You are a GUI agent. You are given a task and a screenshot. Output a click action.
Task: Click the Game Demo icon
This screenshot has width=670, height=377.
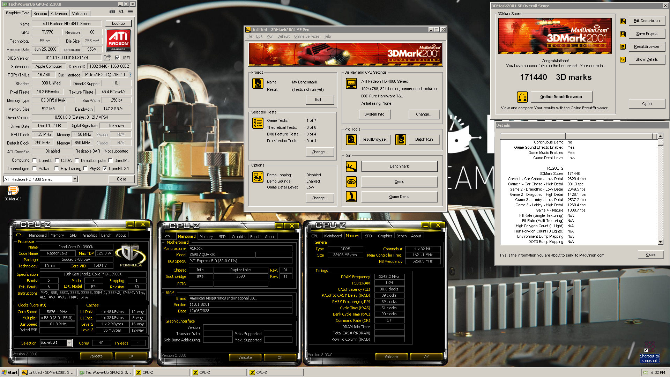pyautogui.click(x=351, y=197)
